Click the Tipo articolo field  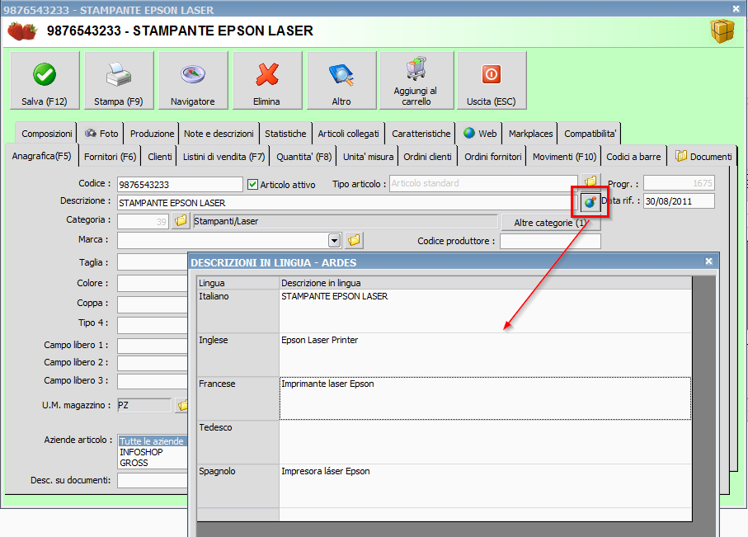click(483, 183)
